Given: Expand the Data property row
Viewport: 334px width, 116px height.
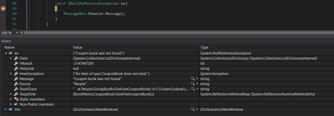Looking at the screenshot, I should click(11, 58).
